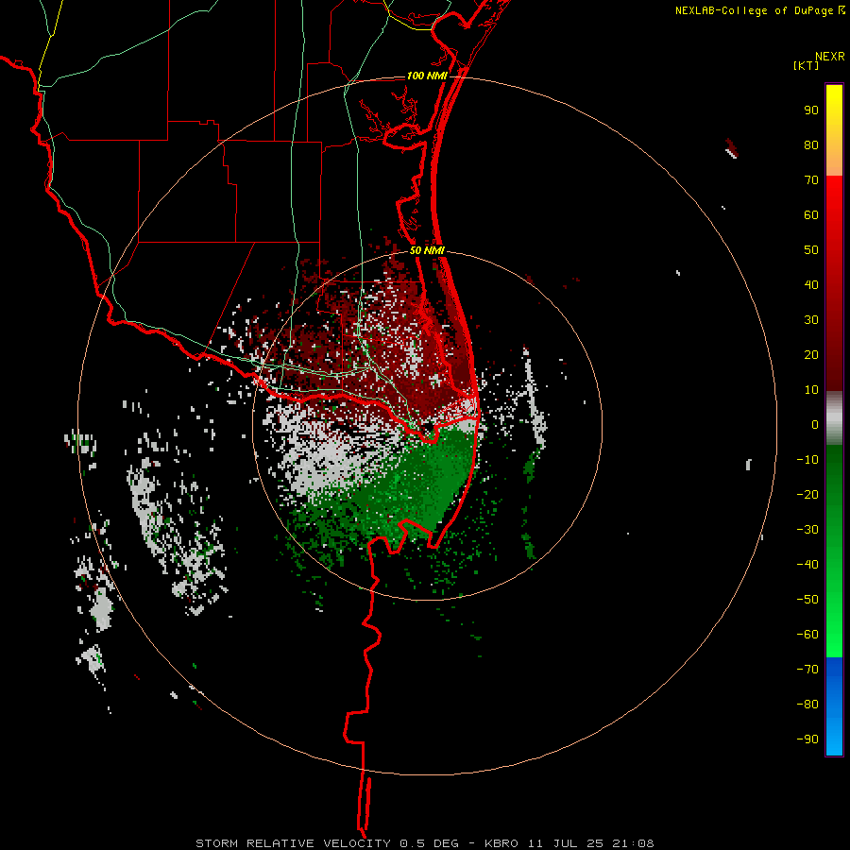The height and width of the screenshot is (850, 850).
Task: Click the -40 knot scale label
Action: (807, 565)
